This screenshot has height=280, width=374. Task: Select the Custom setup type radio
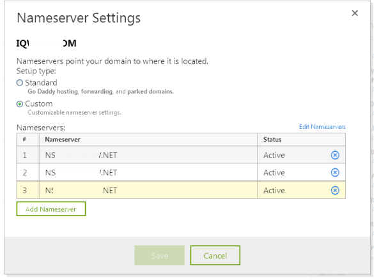point(20,104)
